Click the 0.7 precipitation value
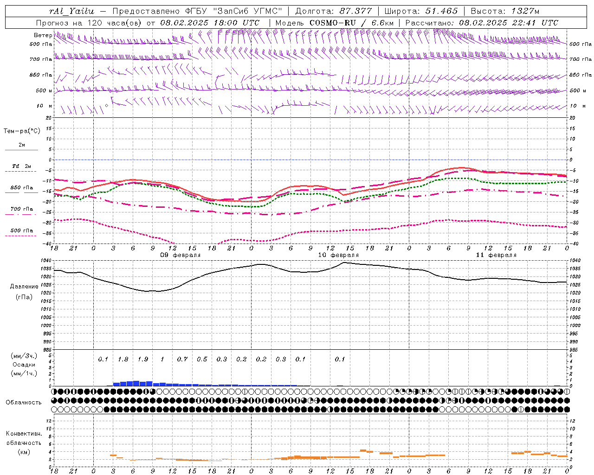Viewport: 594px width, 475px height. coord(182,359)
